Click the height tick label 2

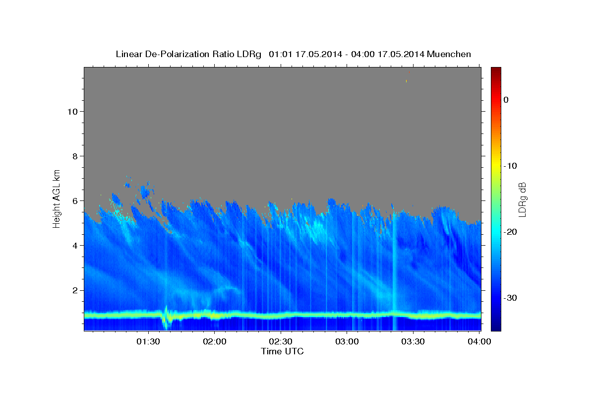74,290
